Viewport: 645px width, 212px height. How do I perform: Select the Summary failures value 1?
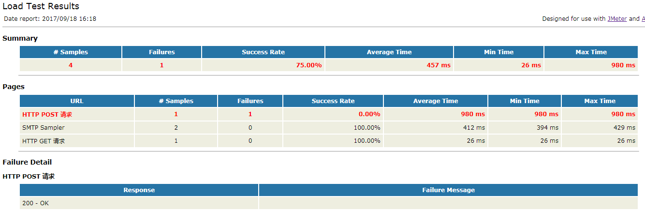[x=161, y=65]
